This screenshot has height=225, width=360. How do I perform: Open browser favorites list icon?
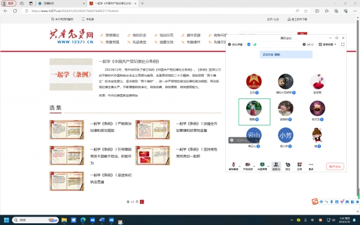click(x=327, y=11)
